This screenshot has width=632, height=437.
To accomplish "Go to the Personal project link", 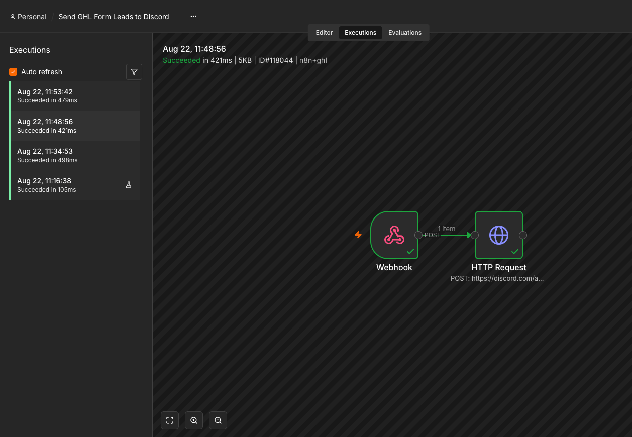I will click(x=28, y=17).
